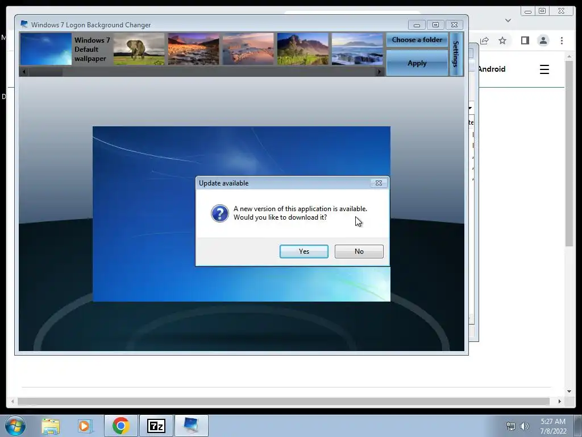
Task: Open Windows Explorer from taskbar
Action: pos(51,426)
